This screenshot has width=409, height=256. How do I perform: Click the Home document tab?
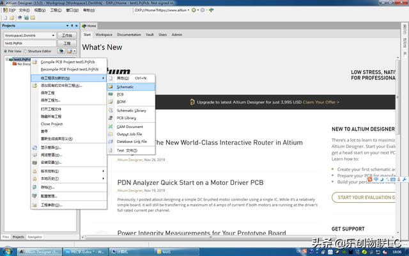(89, 26)
